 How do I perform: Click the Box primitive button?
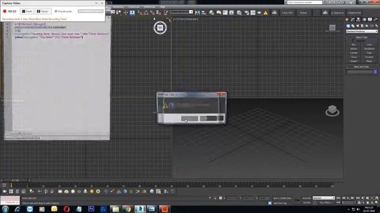(x=354, y=45)
